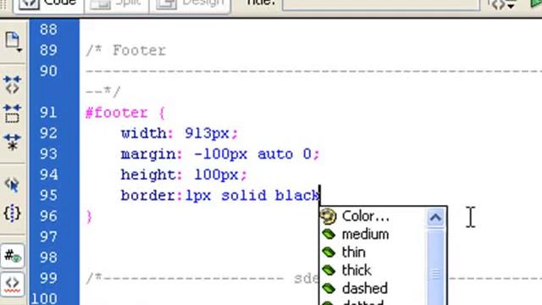Click the Title input field
The width and height of the screenshot is (542, 305).
[x=381, y=4]
